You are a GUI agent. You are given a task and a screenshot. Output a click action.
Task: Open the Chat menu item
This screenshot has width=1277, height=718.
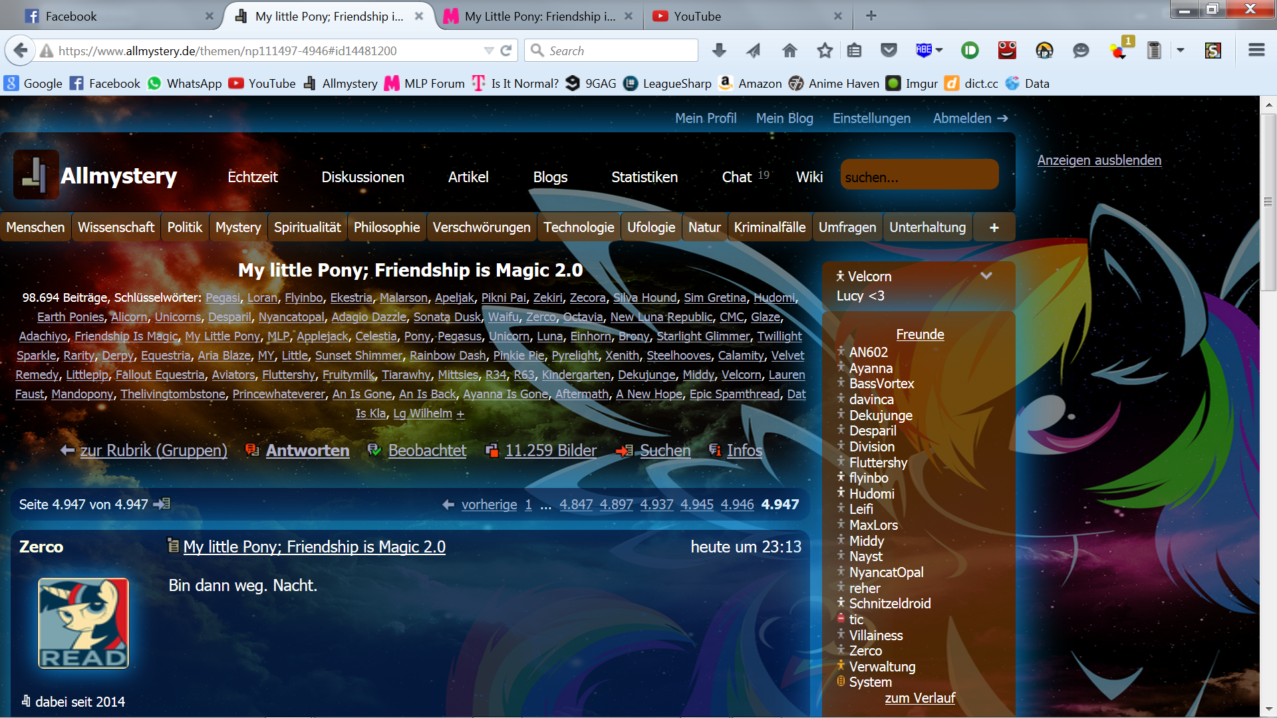tap(737, 177)
